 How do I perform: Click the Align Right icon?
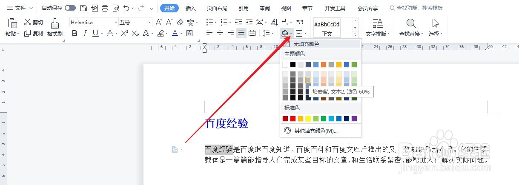(231, 33)
